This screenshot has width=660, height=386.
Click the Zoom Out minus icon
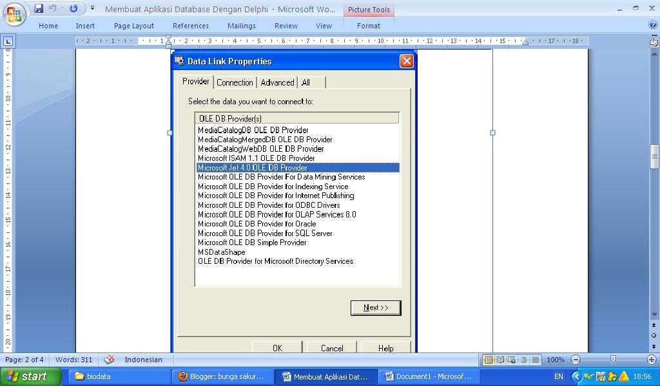tap(576, 358)
